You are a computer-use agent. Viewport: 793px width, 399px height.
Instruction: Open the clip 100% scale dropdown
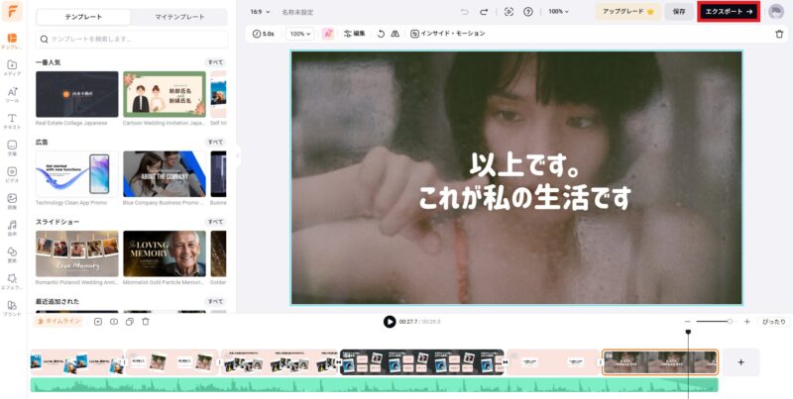point(298,34)
